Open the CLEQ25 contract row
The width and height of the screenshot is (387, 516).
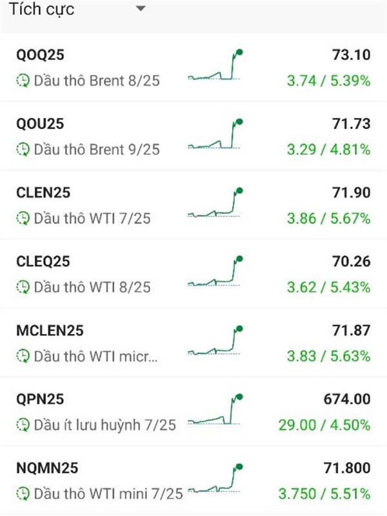[193, 273]
